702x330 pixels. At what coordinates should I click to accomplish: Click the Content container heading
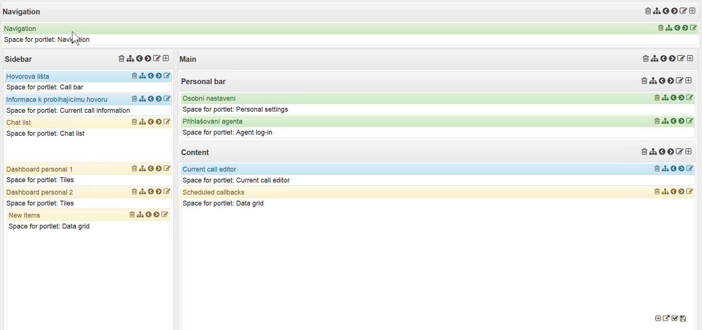195,152
